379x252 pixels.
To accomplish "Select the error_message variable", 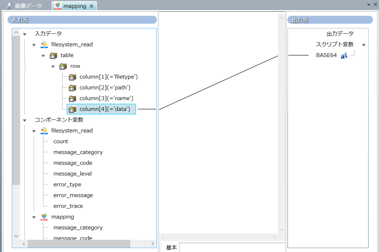I will 73,195.
